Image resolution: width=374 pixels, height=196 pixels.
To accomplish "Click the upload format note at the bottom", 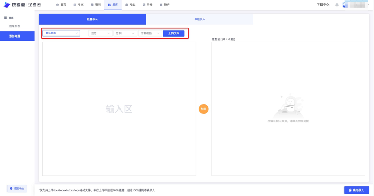I will [96, 190].
